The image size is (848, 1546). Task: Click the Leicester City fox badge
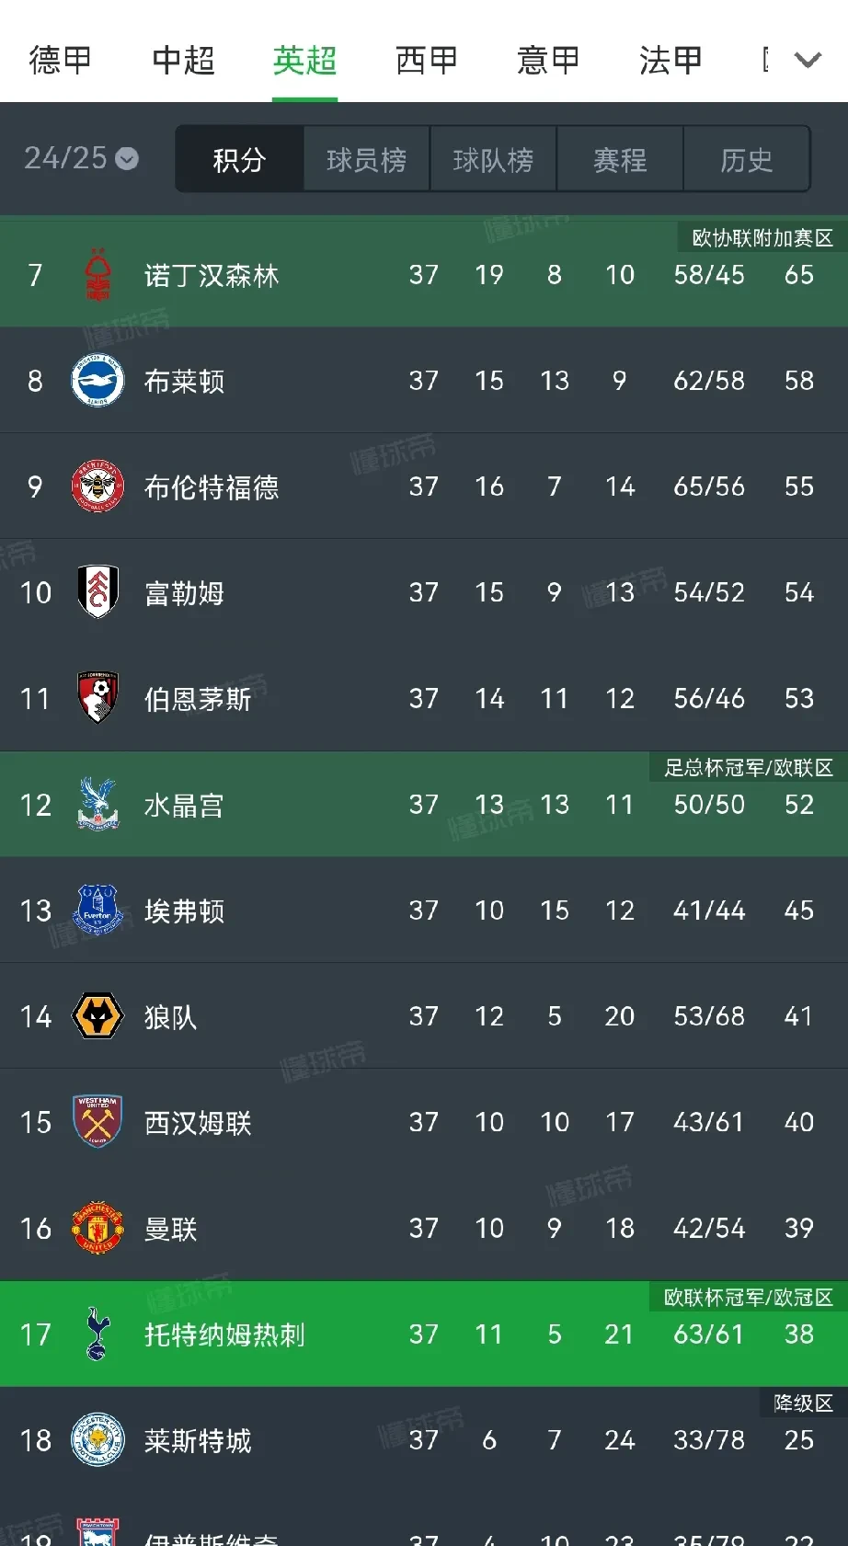97,1440
